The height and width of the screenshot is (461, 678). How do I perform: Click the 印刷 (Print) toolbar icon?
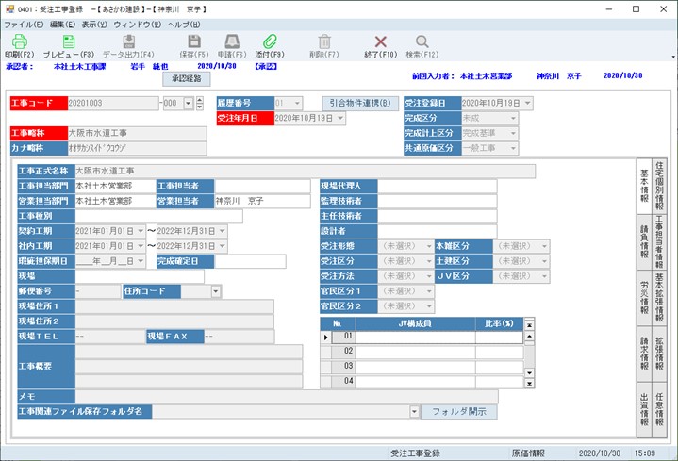coord(19,41)
